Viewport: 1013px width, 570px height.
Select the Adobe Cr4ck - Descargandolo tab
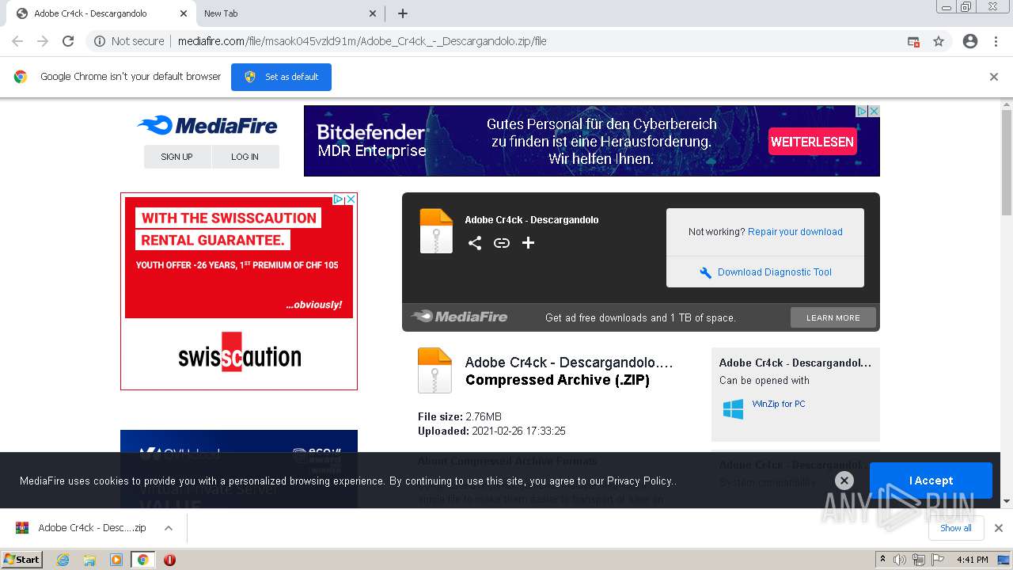pyautogui.click(x=101, y=13)
